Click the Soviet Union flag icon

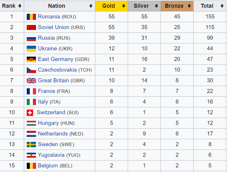31,27
